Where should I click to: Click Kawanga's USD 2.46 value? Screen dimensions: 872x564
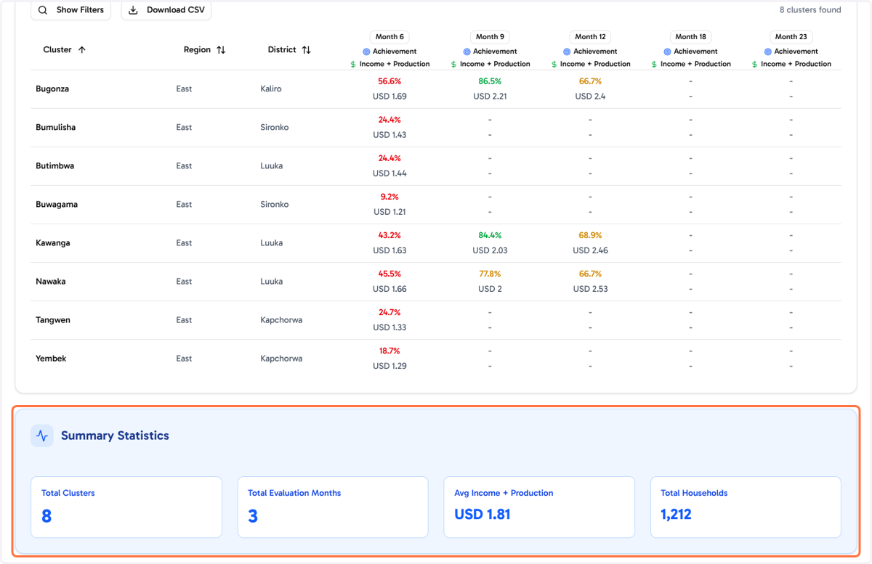point(590,250)
